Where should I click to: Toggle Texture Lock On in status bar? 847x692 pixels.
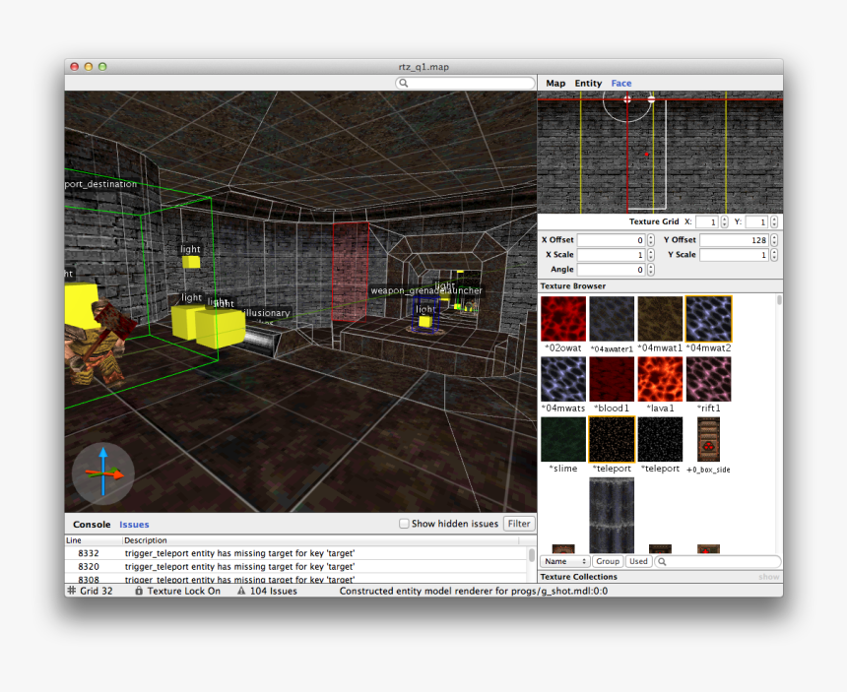[177, 591]
